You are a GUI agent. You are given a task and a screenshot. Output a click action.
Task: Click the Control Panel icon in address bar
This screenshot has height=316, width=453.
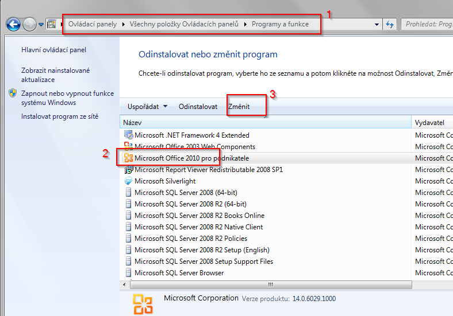point(51,24)
